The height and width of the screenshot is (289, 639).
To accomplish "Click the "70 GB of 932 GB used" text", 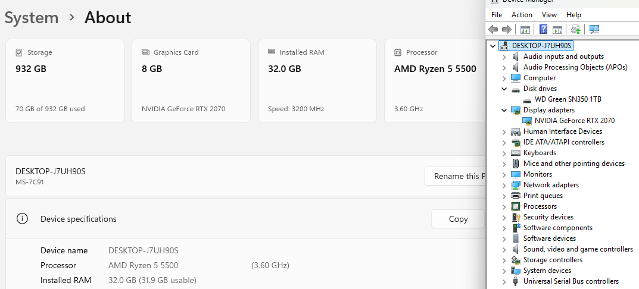I will coord(50,109).
